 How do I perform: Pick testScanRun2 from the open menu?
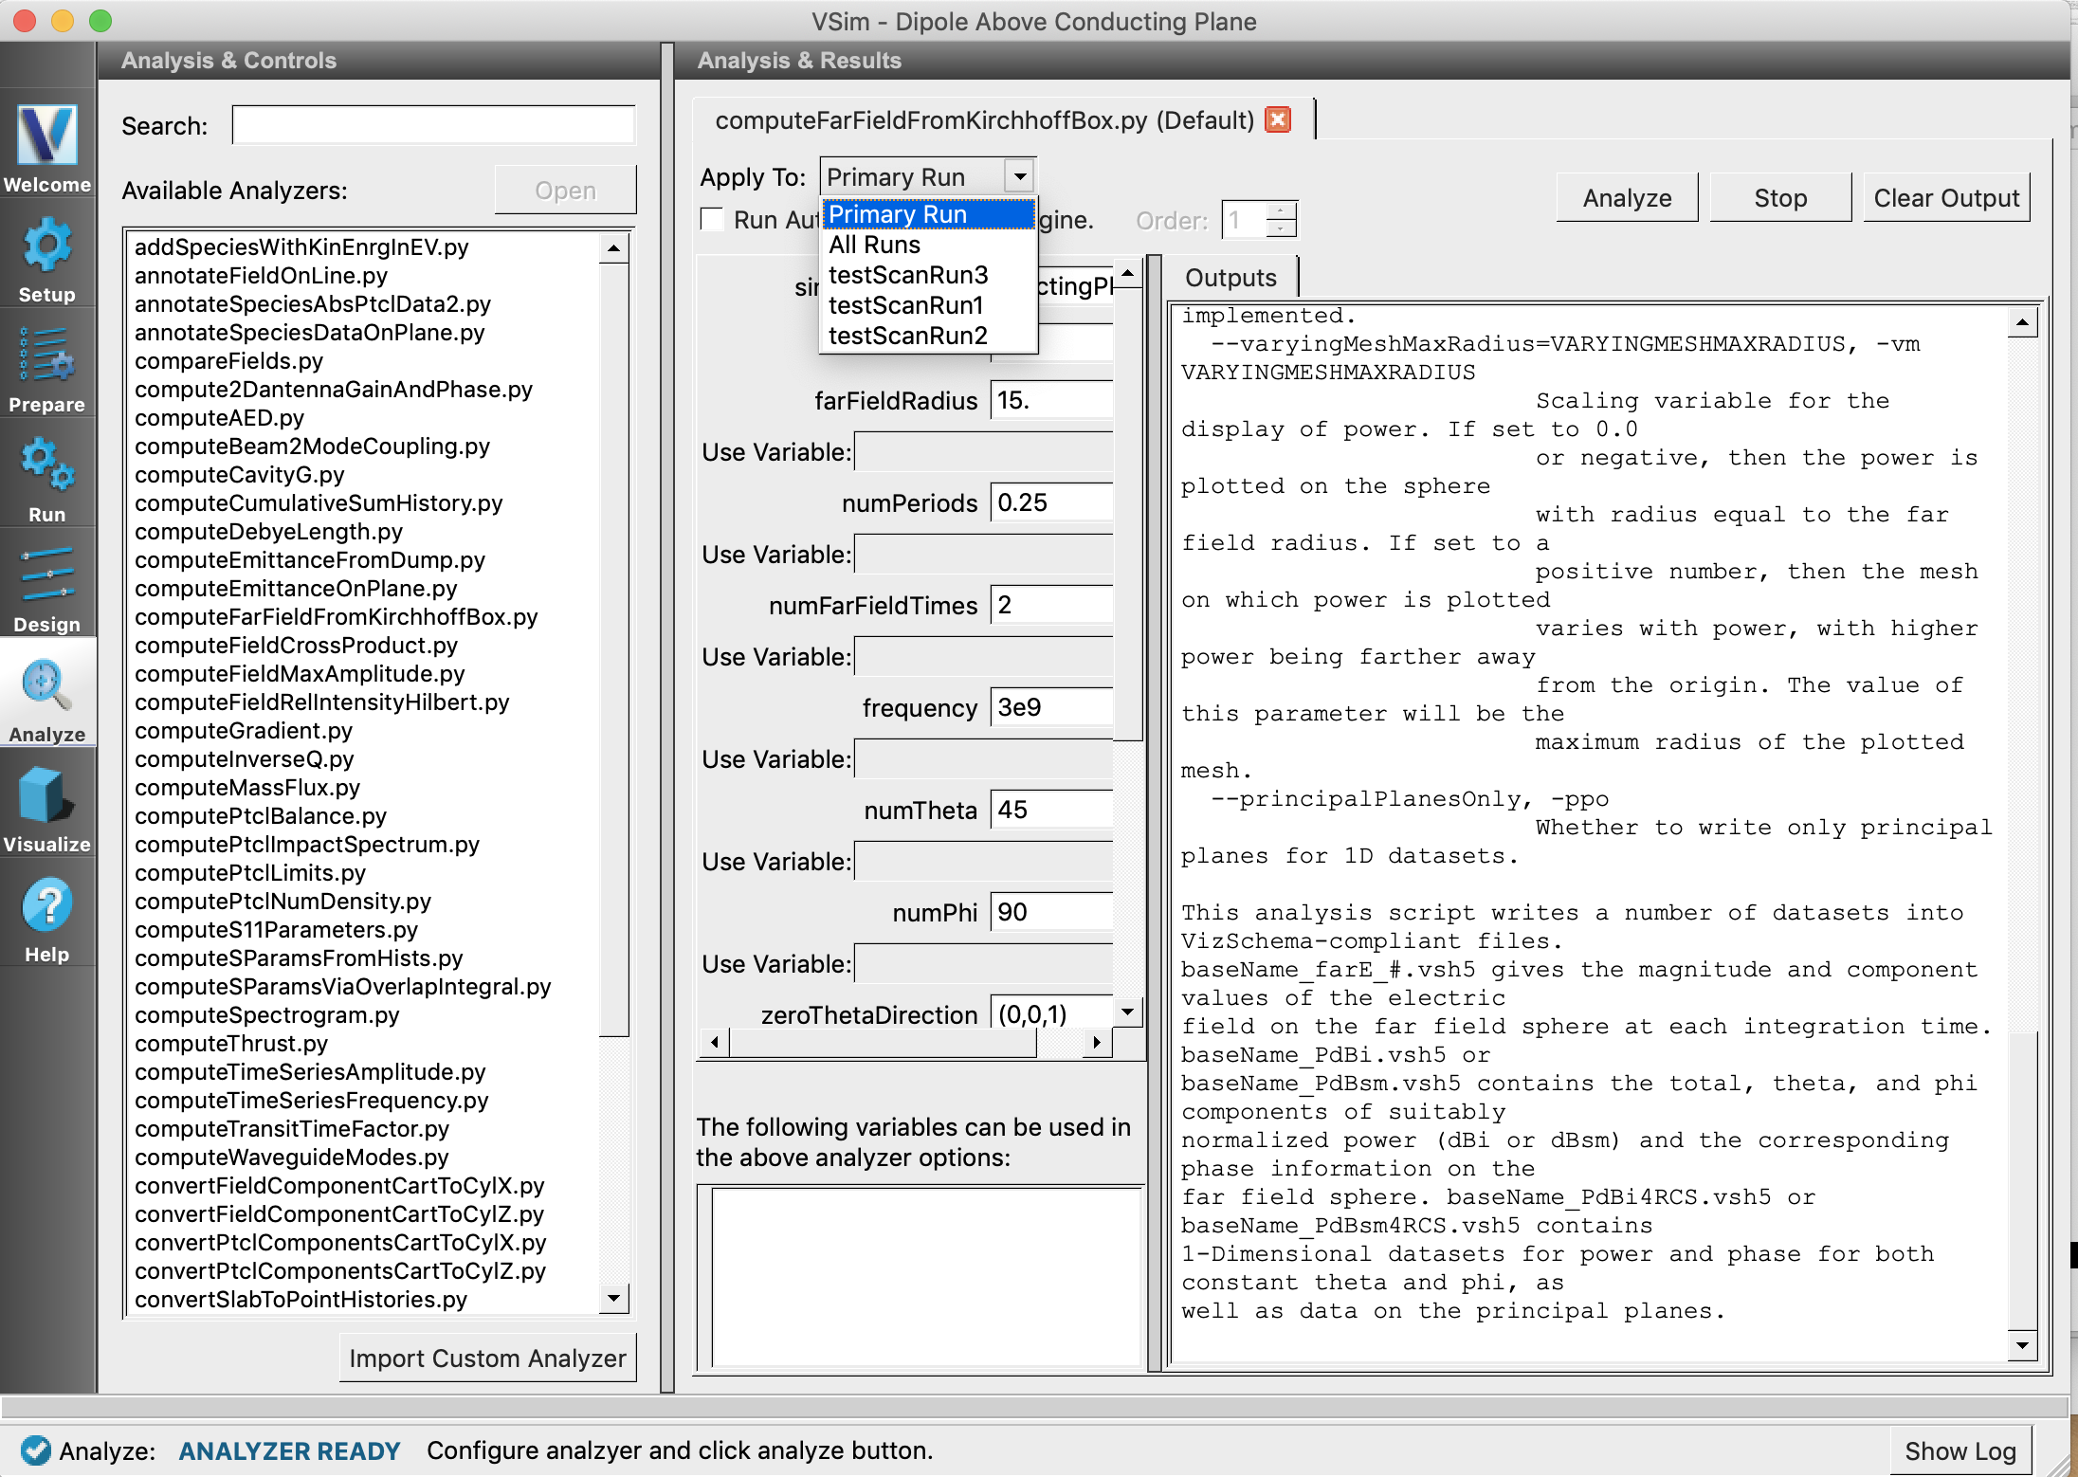point(907,336)
